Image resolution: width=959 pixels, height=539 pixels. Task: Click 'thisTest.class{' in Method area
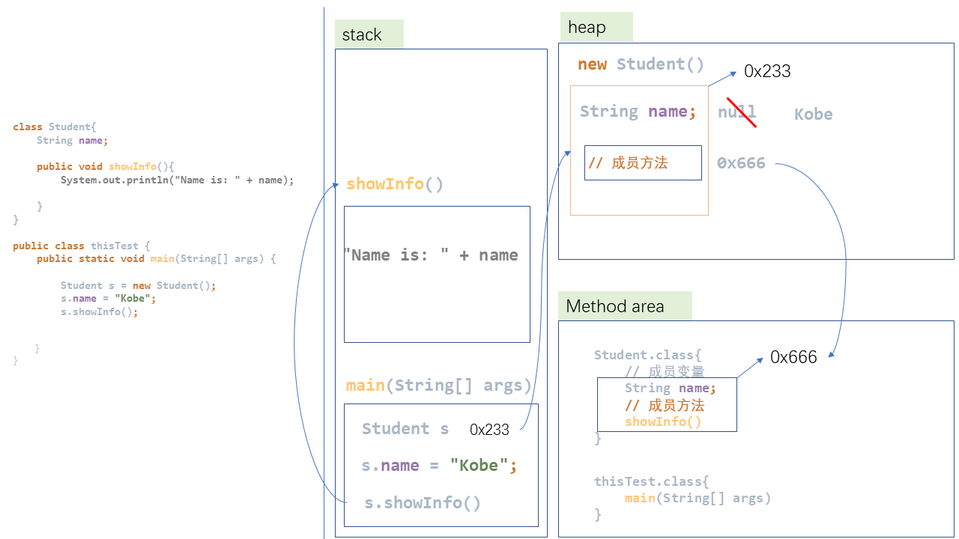point(651,481)
